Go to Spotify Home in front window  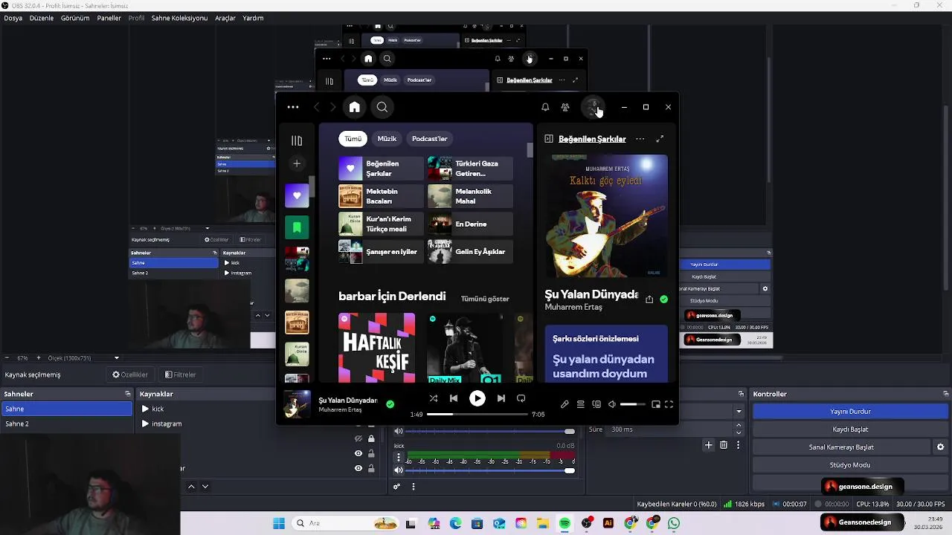355,107
